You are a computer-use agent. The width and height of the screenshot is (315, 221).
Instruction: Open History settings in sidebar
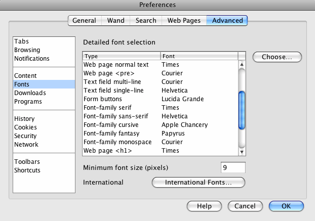pyautogui.click(x=44, y=118)
